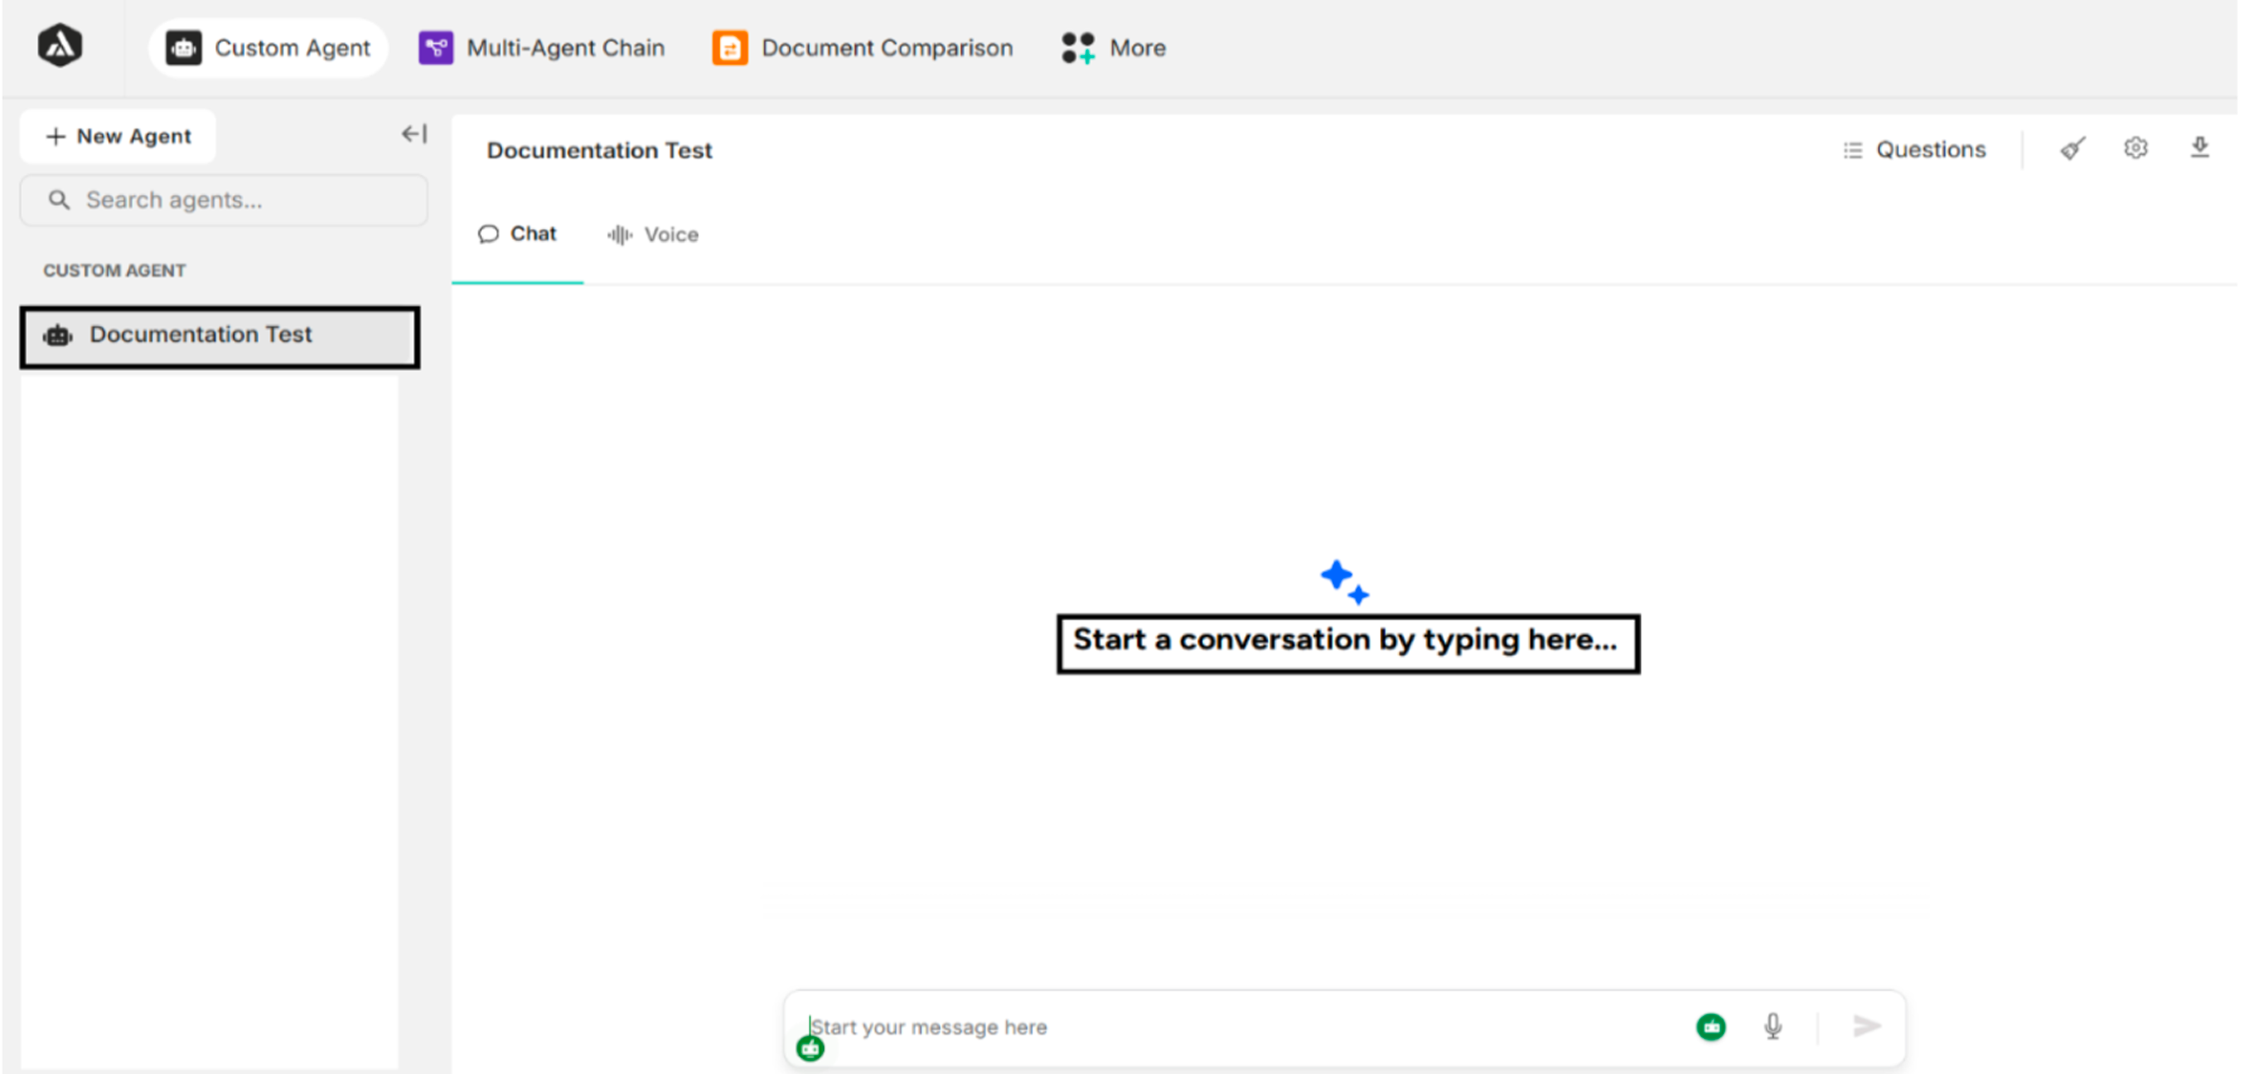Viewport: 2244px width, 1074px height.
Task: Collapse the agents sidebar
Action: (x=414, y=134)
